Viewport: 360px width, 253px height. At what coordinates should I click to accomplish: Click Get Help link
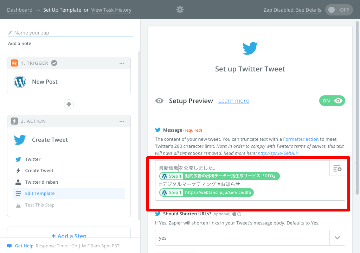coord(24,246)
